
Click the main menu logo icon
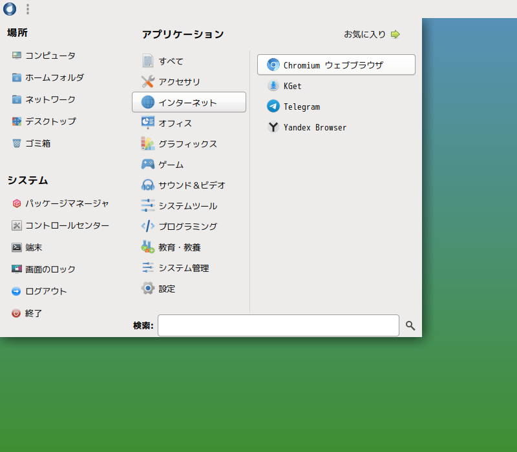click(x=10, y=9)
